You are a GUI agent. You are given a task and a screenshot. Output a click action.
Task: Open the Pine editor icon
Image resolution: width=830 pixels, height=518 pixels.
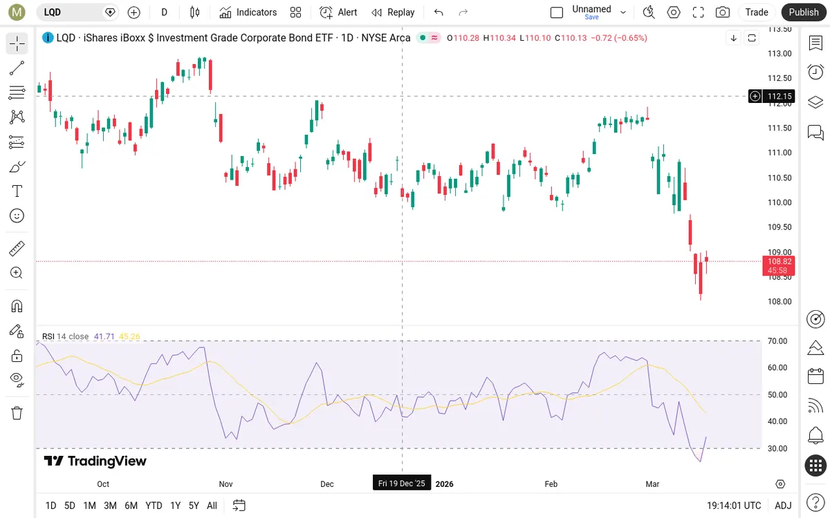(815, 347)
